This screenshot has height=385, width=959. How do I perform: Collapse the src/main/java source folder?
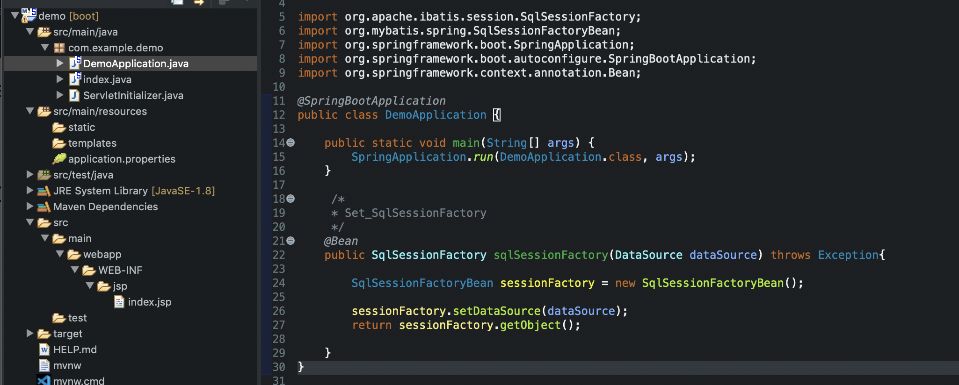[x=30, y=32]
